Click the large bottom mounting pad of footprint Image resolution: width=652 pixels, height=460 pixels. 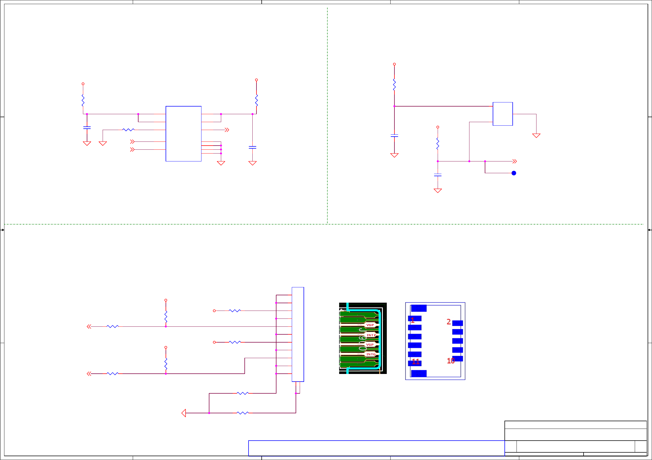coord(419,373)
